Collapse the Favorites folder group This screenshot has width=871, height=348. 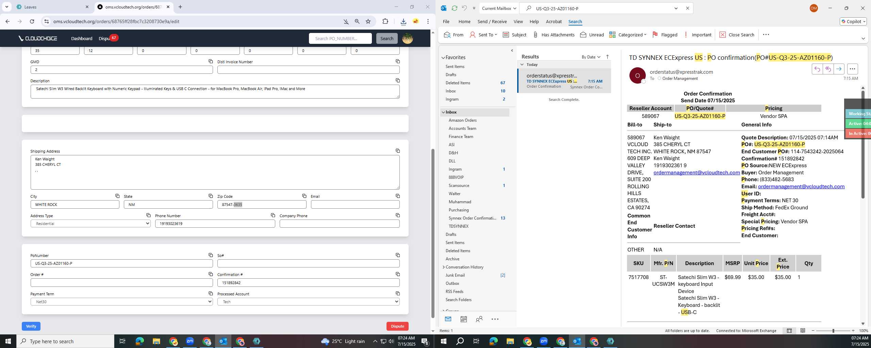tap(443, 57)
